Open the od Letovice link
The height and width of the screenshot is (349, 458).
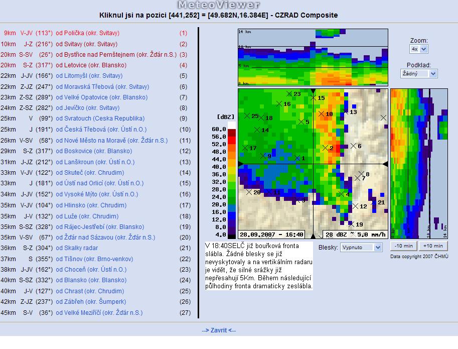91,65
